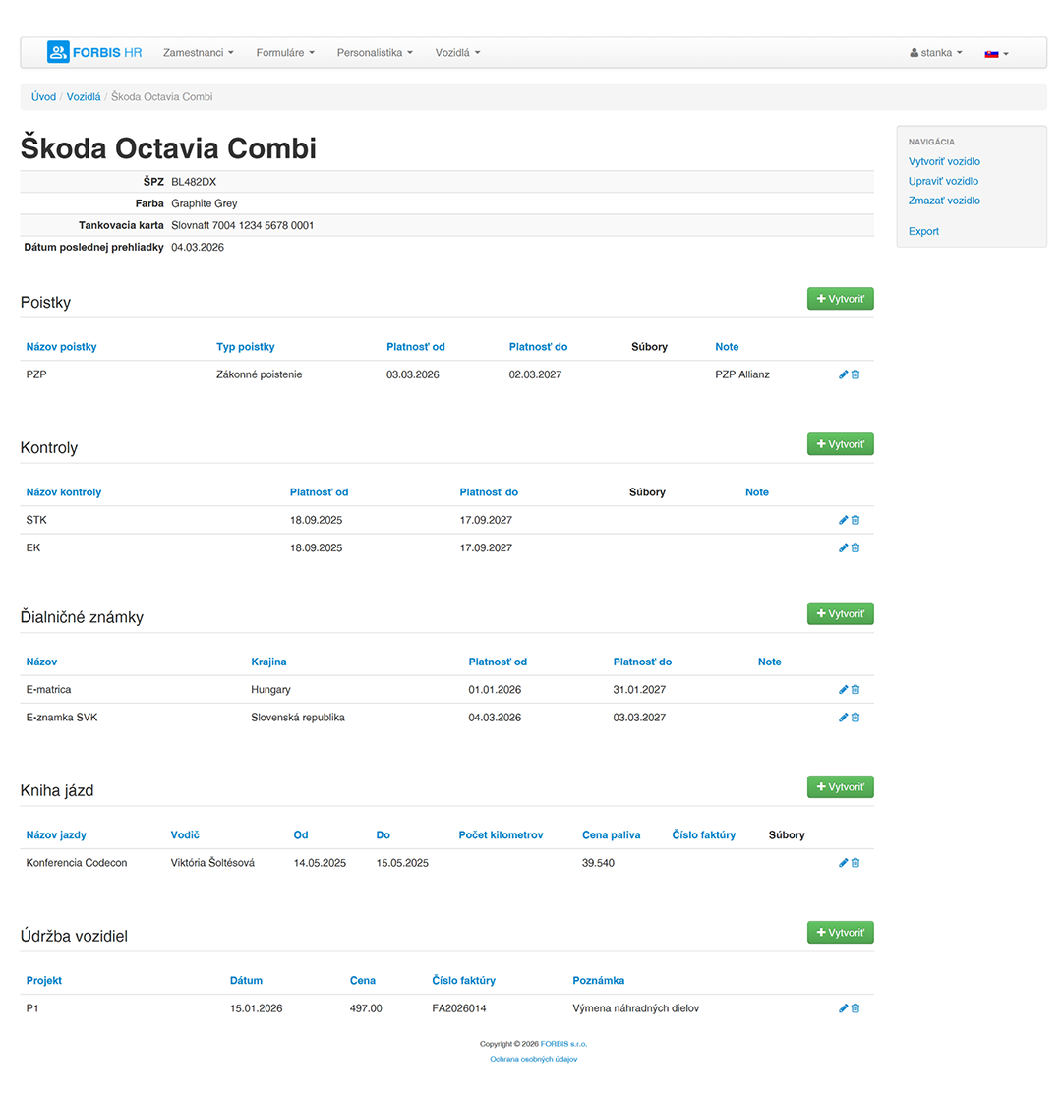Sort Poistky by Typ poistky

[x=246, y=347]
